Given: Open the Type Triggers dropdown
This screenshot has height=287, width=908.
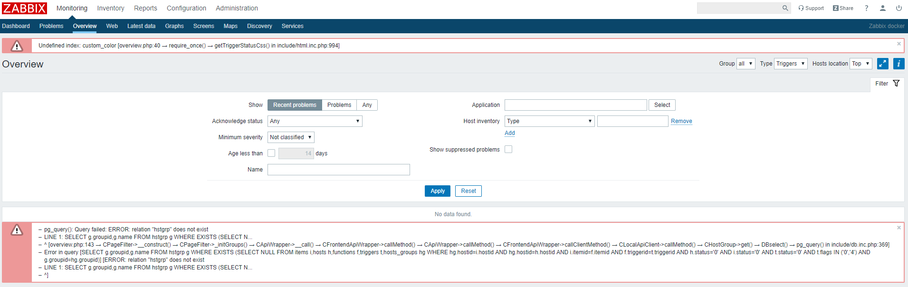Looking at the screenshot, I should click(x=791, y=64).
